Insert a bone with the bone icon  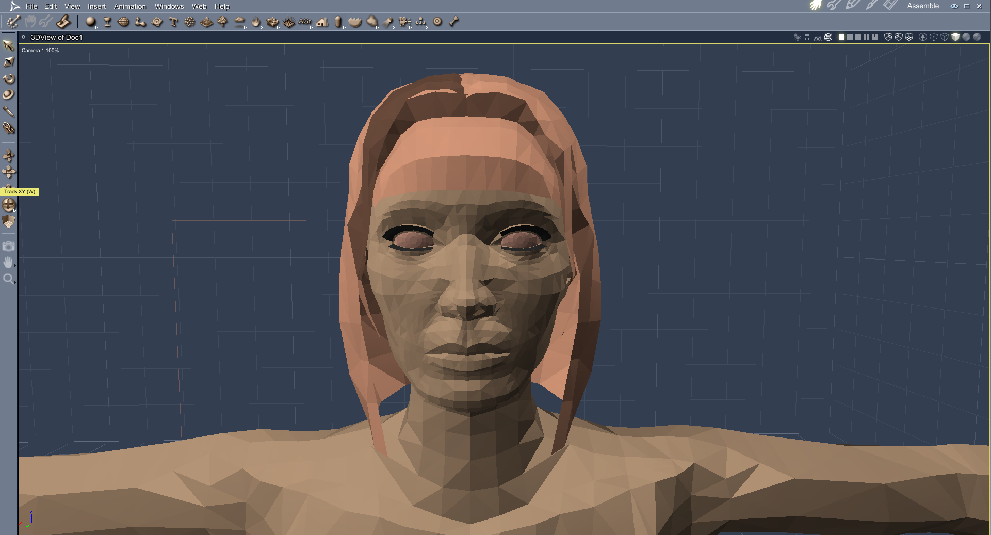click(454, 22)
